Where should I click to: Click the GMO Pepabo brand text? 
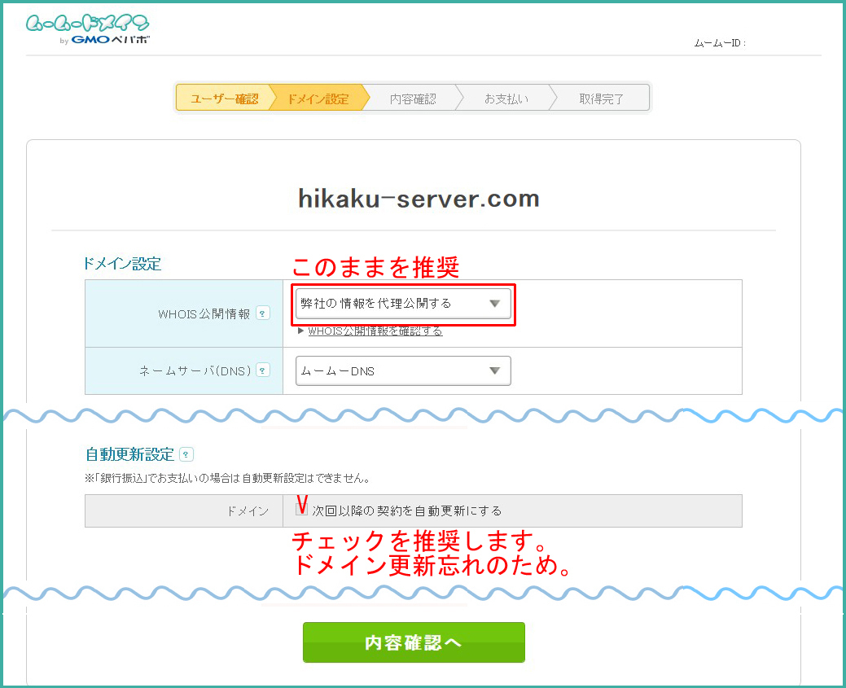pos(110,40)
